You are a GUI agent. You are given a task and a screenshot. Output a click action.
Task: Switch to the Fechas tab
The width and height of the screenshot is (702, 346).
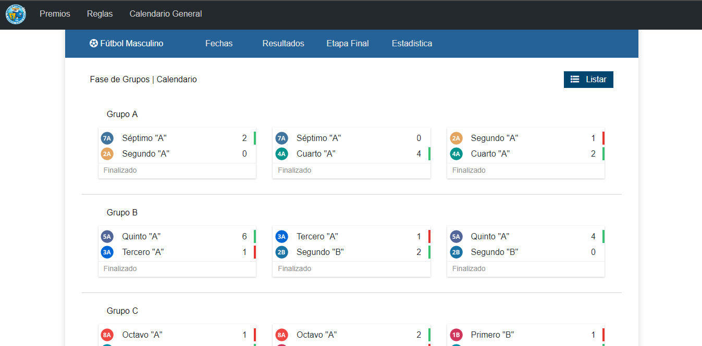(219, 44)
